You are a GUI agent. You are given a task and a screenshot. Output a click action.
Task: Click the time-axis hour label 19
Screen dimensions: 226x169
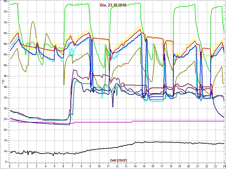click(180, 166)
